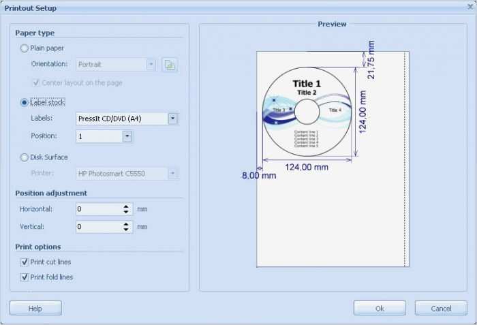Choose the Disk Surface radio option

coord(24,157)
